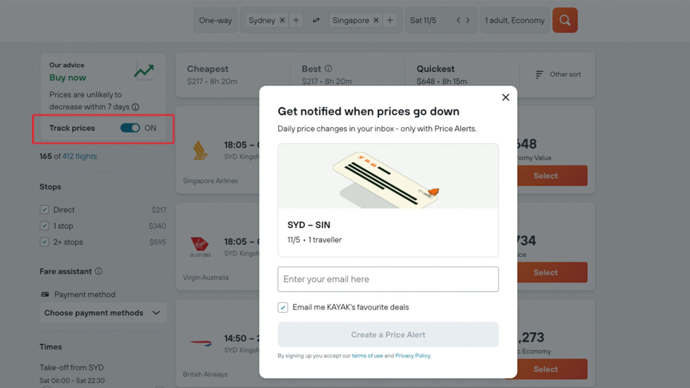Click the plus icon next to Singapore
Image resolution: width=690 pixels, height=388 pixels.
click(x=389, y=20)
